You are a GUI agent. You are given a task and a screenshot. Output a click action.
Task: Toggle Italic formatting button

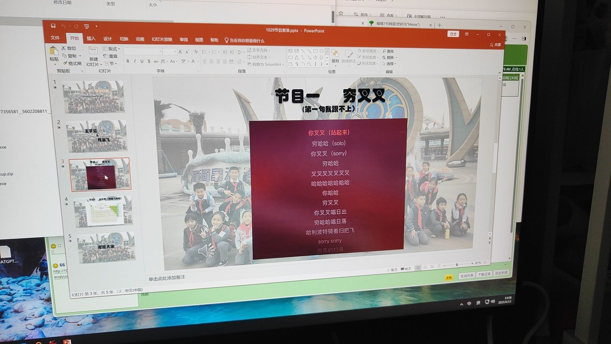pyautogui.click(x=135, y=61)
